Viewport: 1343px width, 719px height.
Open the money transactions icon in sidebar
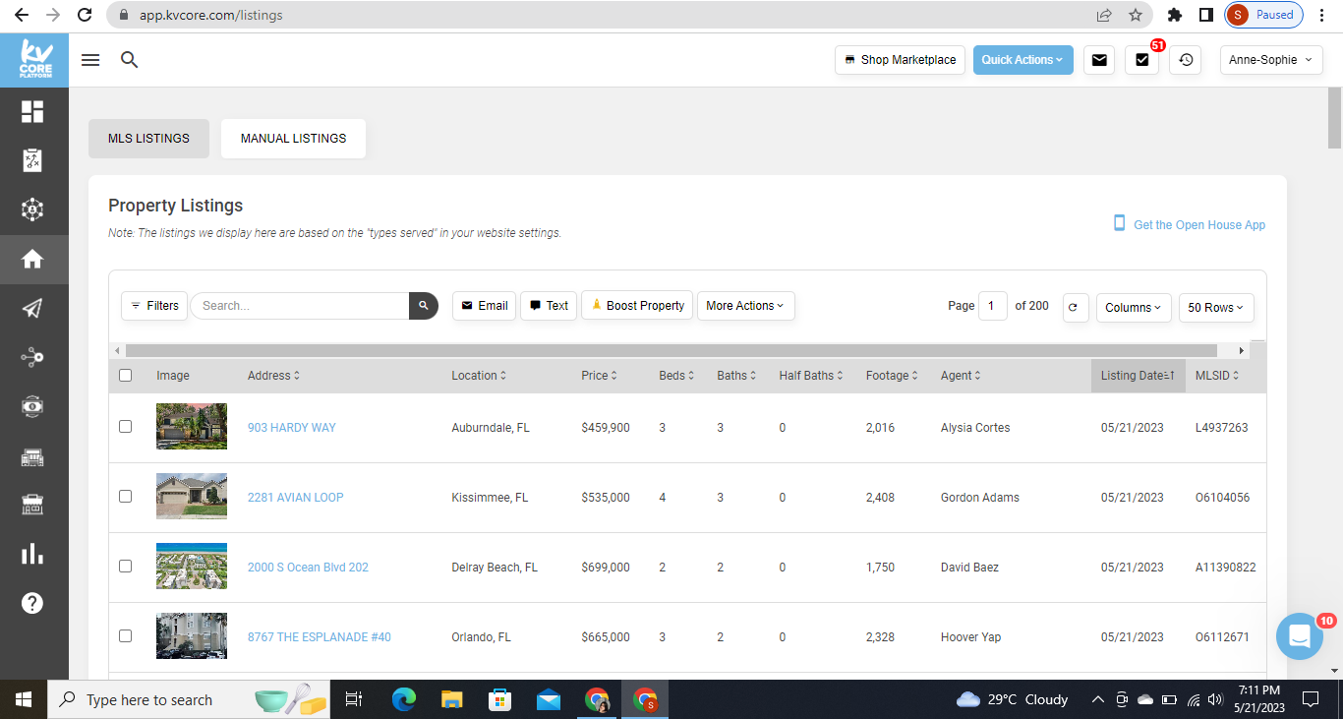(32, 406)
